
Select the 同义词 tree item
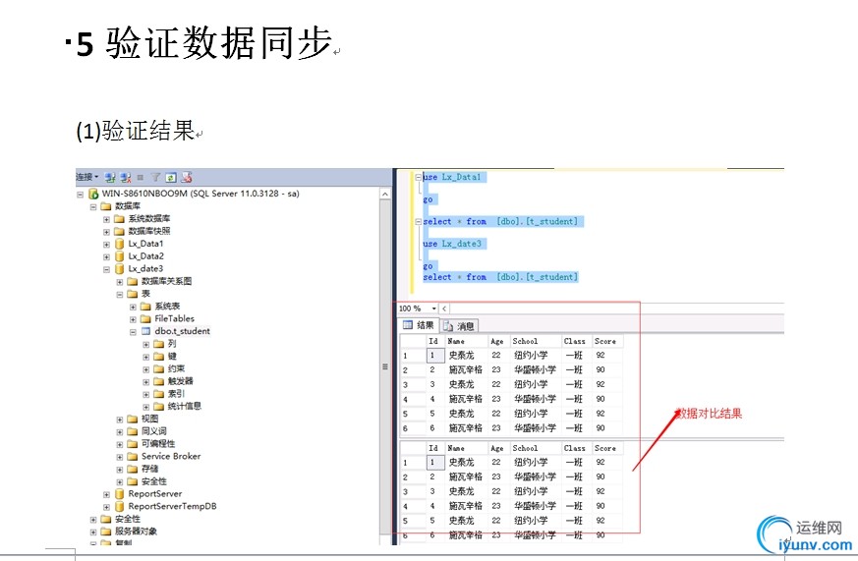[153, 431]
